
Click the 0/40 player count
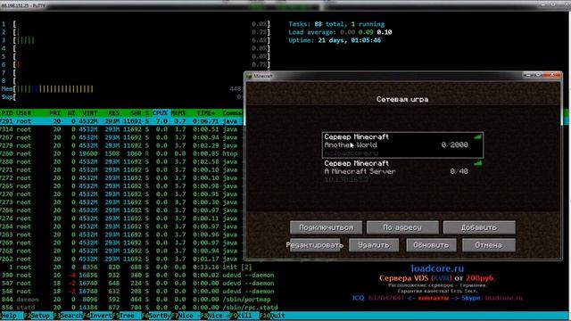tap(459, 171)
